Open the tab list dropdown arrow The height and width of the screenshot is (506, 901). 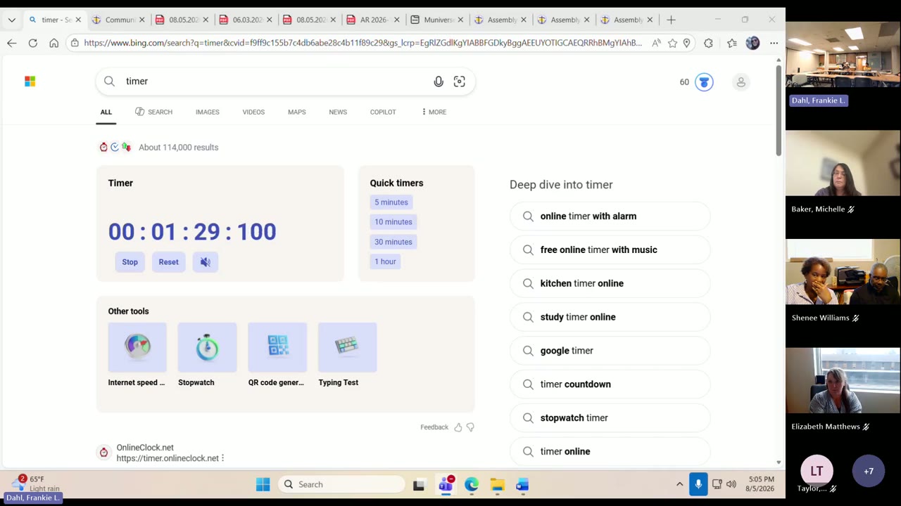click(x=12, y=20)
